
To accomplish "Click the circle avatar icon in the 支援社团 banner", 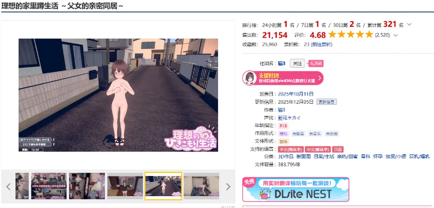I will (250, 78).
